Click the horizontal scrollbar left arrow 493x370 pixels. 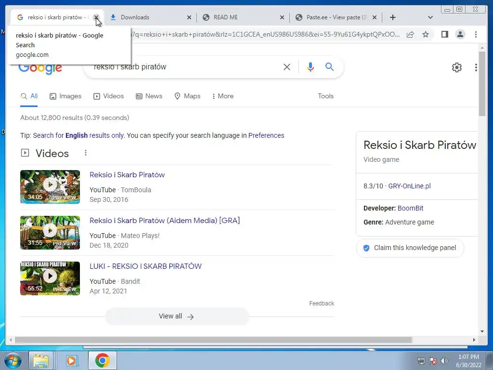pos(11,340)
